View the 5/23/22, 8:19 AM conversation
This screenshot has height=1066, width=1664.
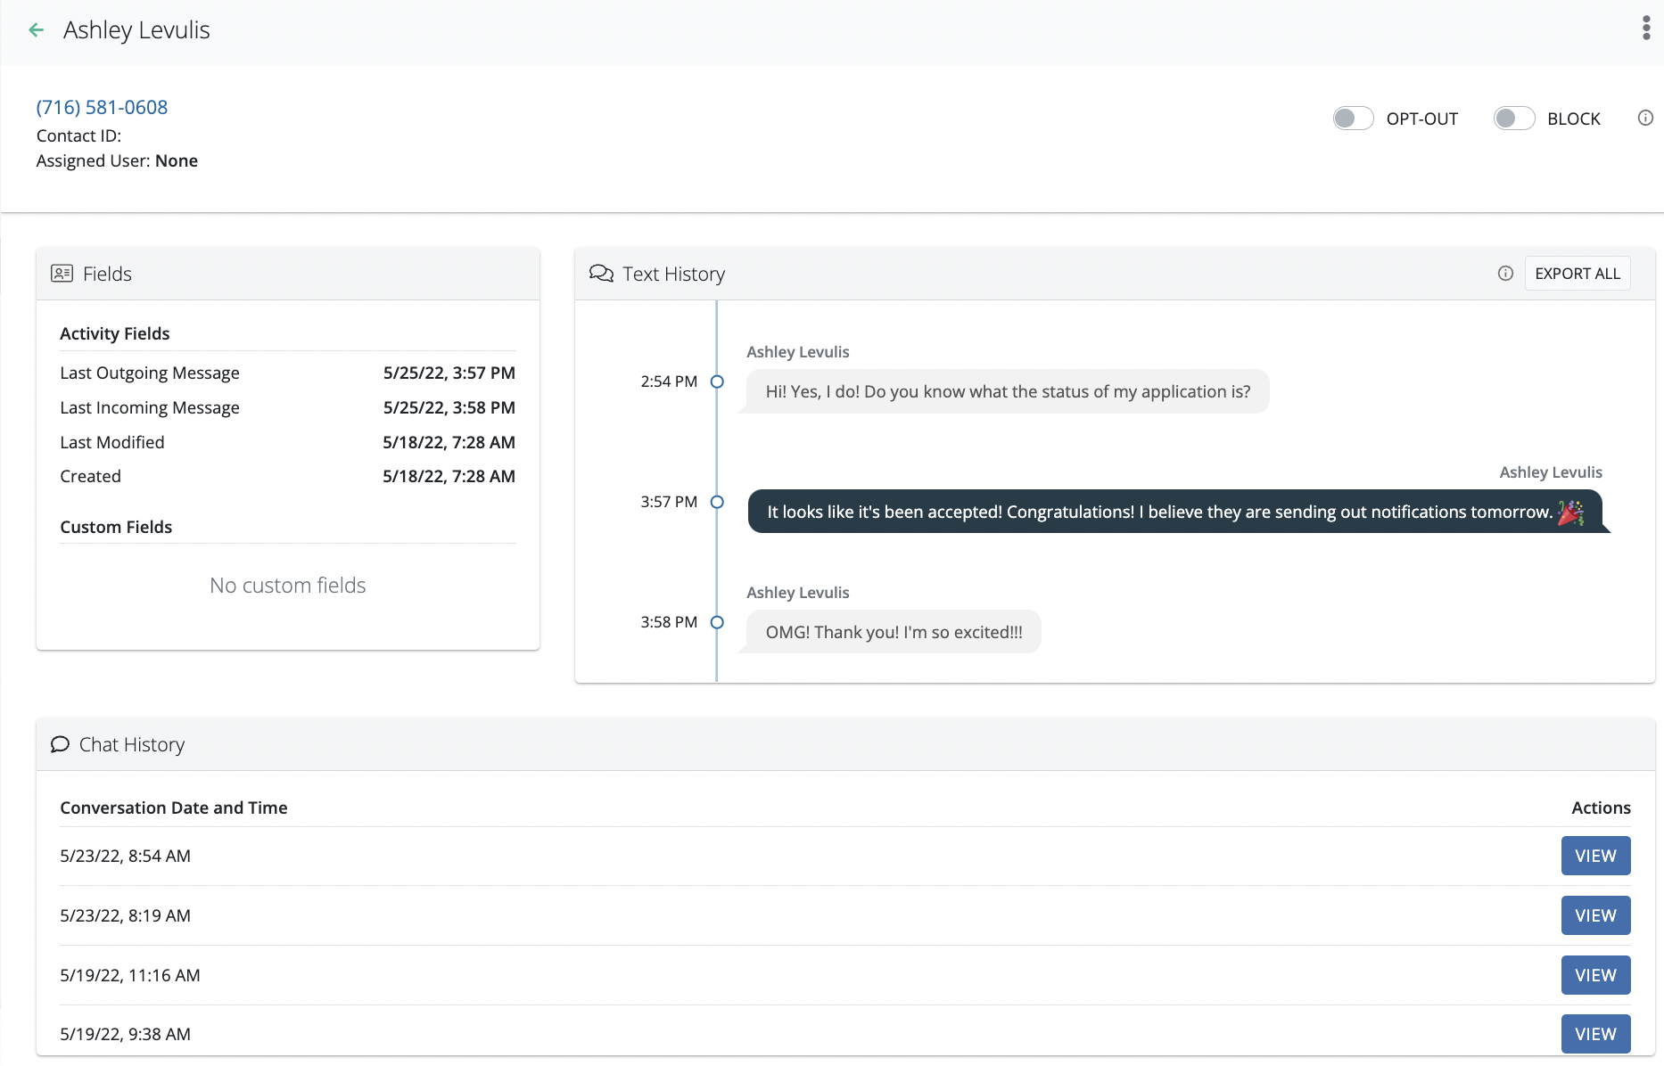[1594, 915]
